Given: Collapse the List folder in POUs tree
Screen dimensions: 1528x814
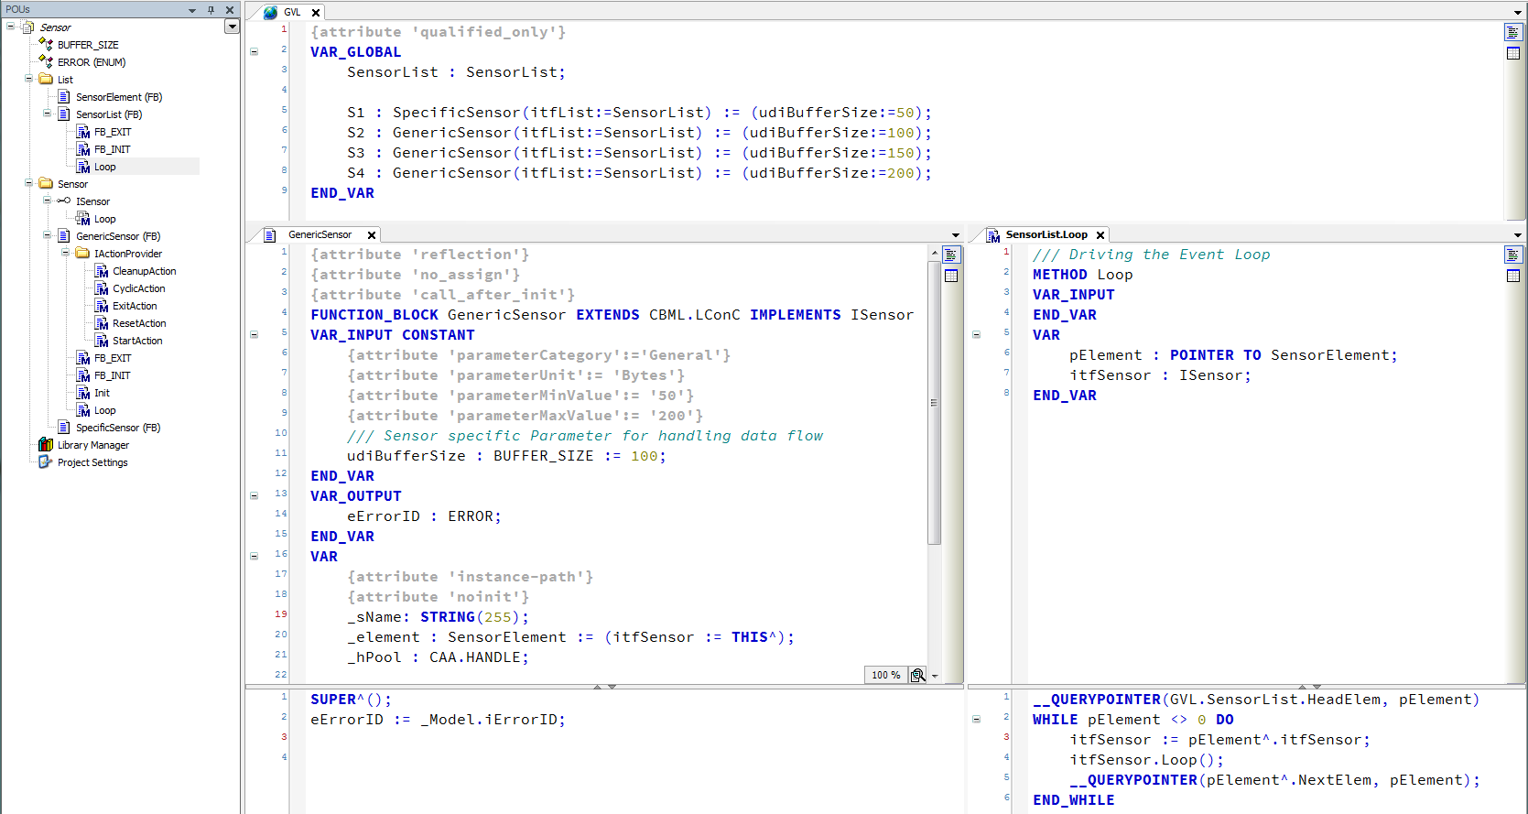Looking at the screenshot, I should [29, 79].
